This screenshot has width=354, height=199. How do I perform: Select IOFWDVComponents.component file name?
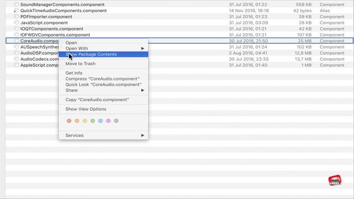[55, 35]
